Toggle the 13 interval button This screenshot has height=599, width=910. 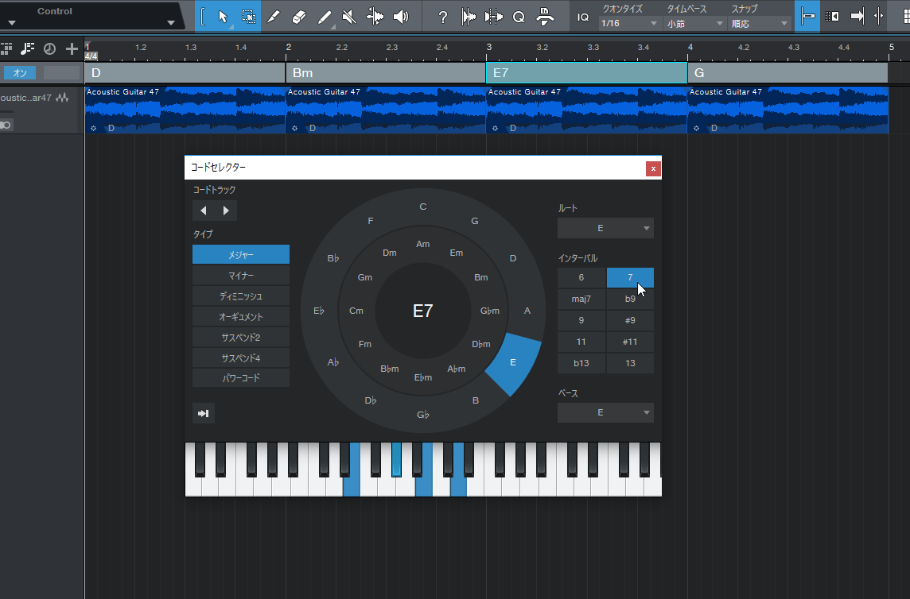click(630, 363)
